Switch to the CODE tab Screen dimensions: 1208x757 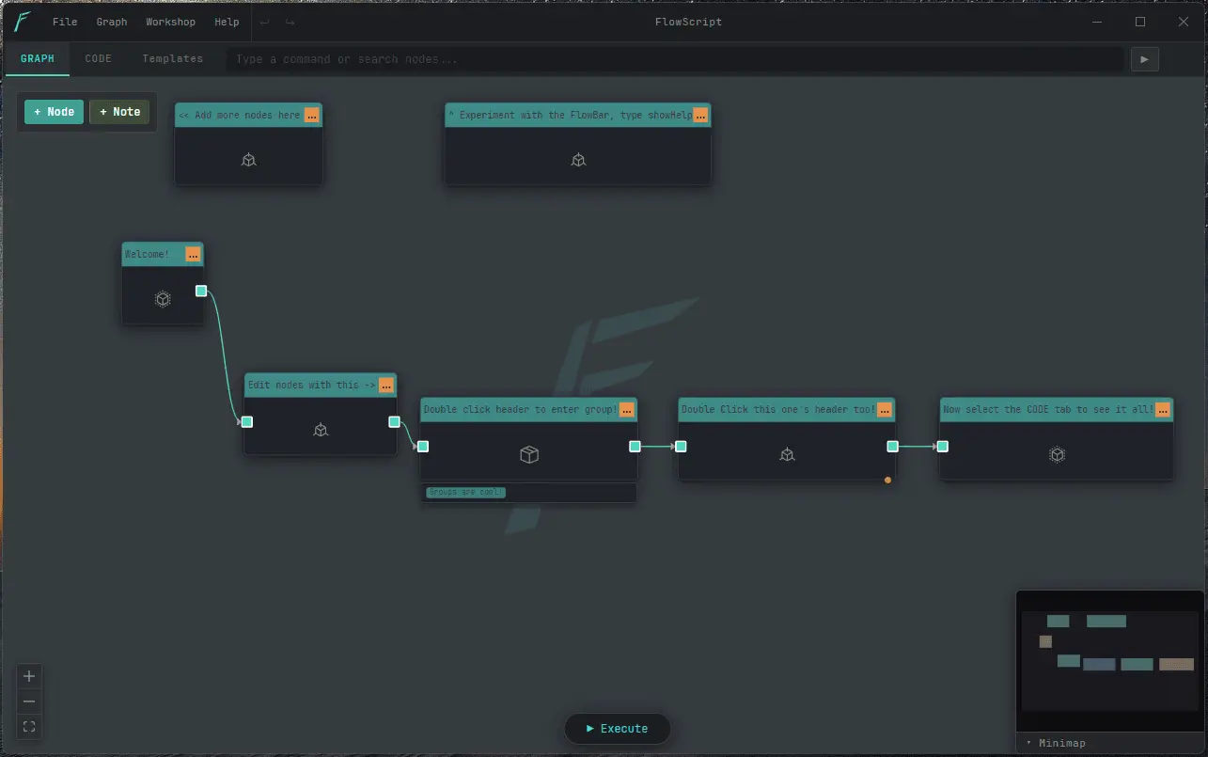pos(98,58)
